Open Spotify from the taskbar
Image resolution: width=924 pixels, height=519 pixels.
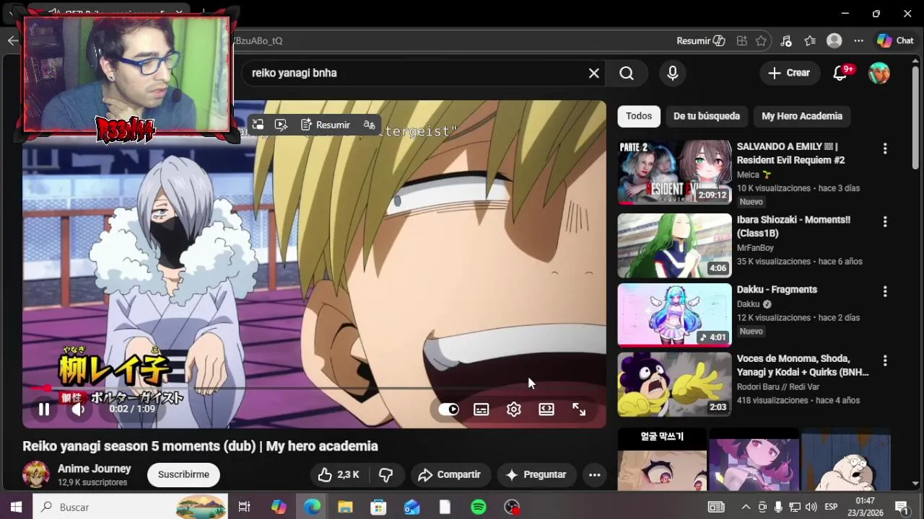click(479, 507)
